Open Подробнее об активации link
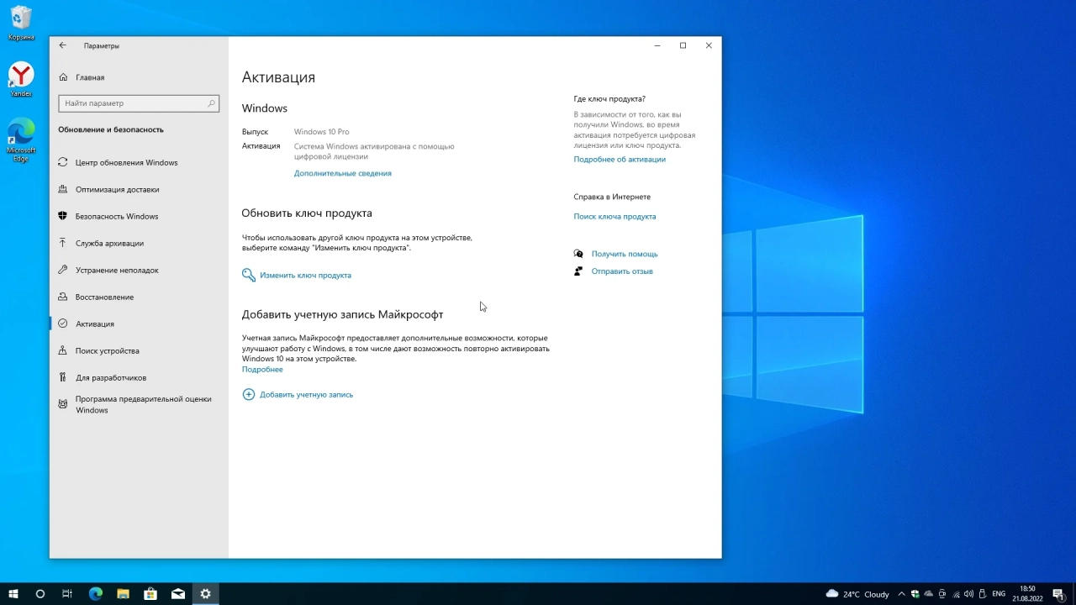The height and width of the screenshot is (605, 1076). pyautogui.click(x=620, y=159)
